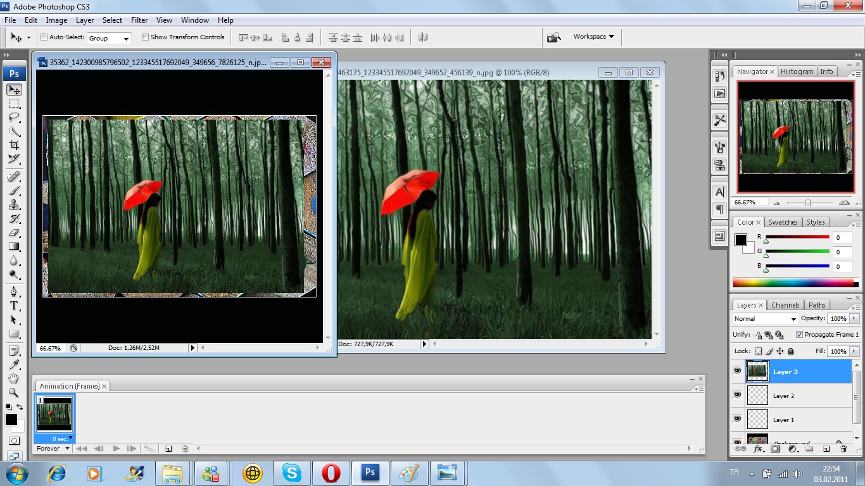This screenshot has height=486, width=865.
Task: Launch Adobe Bridge from options bar
Action: 554,37
